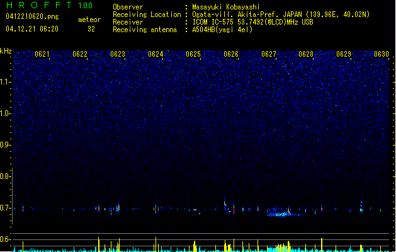Click the 0629 time marker

coord(344,54)
